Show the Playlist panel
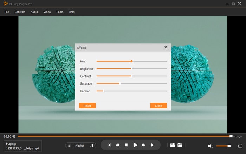 coord(80,146)
